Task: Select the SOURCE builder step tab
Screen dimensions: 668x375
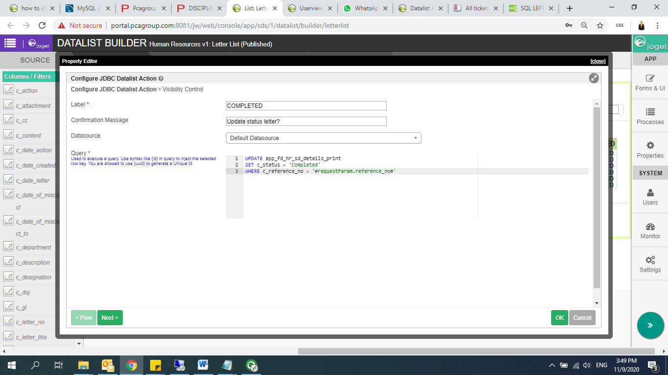Action: pos(35,60)
